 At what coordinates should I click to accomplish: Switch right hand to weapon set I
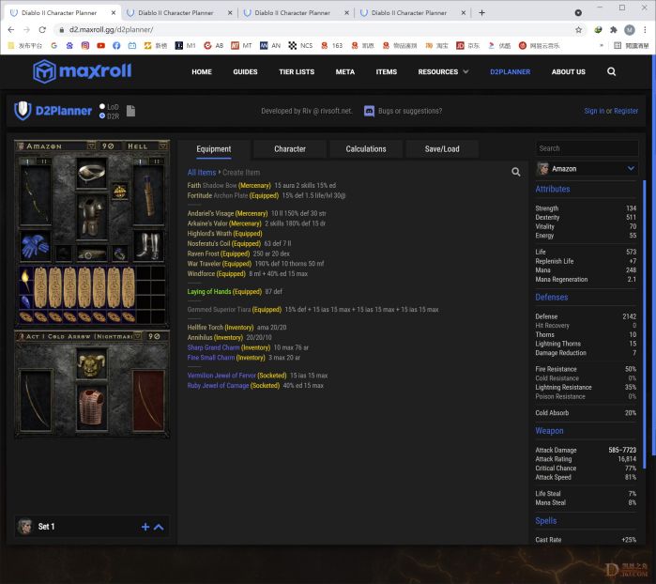pos(140,161)
